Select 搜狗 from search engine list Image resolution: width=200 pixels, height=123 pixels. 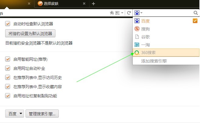(x=166, y=29)
